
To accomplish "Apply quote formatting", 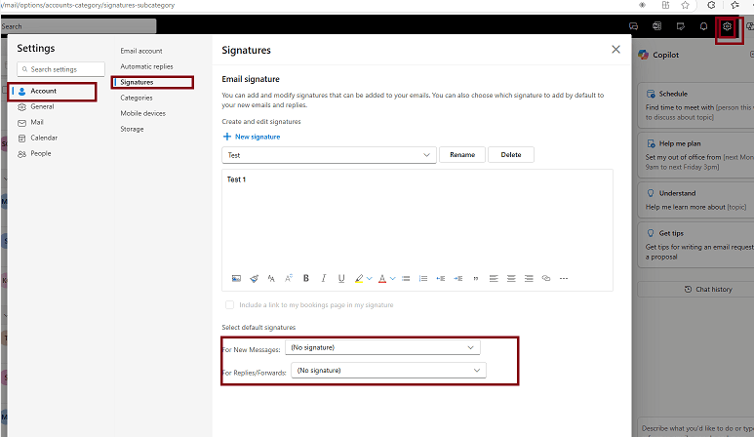I will coord(476,278).
